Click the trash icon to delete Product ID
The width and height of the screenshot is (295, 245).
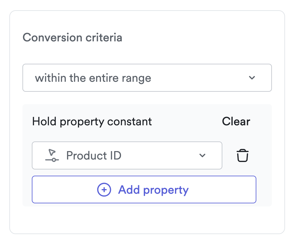pos(242,155)
